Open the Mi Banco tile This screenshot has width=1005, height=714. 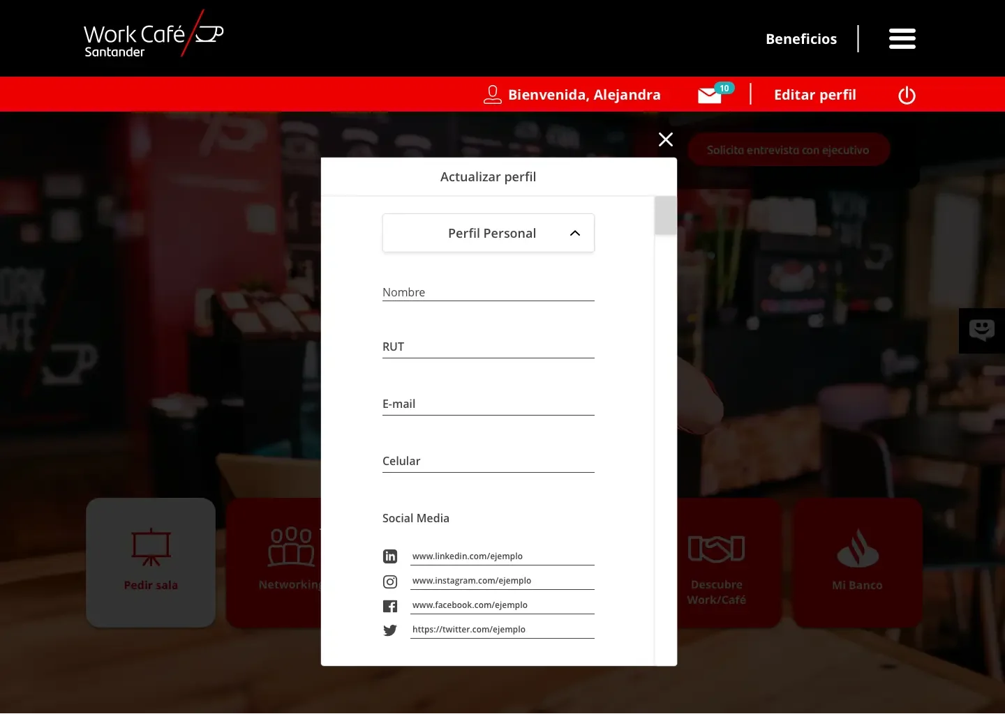(x=857, y=562)
